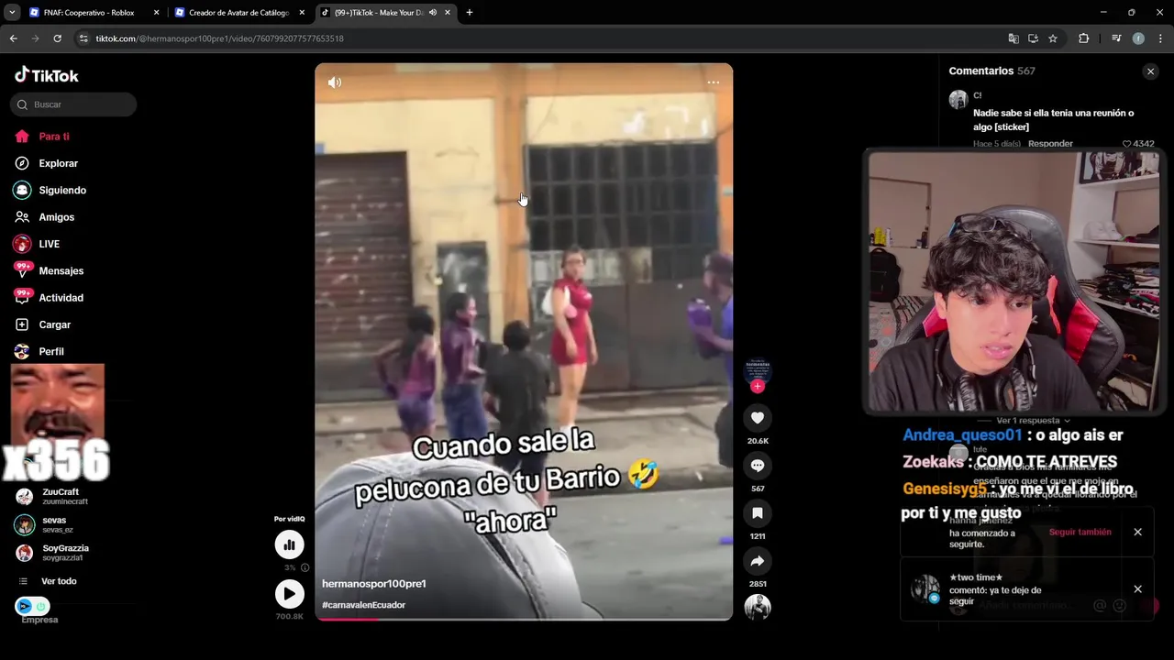
Task: Mute TikTok tab audio icon
Action: click(x=433, y=13)
